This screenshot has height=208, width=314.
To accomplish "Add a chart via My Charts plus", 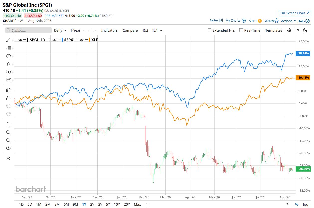I will [x=244, y=21].
